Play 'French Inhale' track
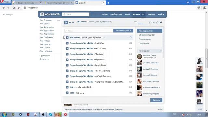Screen dimensions: 208x117 click(x=67, y=65)
